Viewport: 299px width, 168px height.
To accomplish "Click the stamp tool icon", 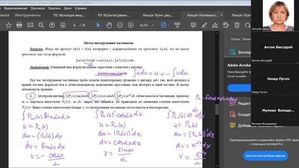I will pos(226,25).
